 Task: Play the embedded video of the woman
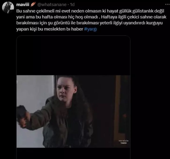73,111
